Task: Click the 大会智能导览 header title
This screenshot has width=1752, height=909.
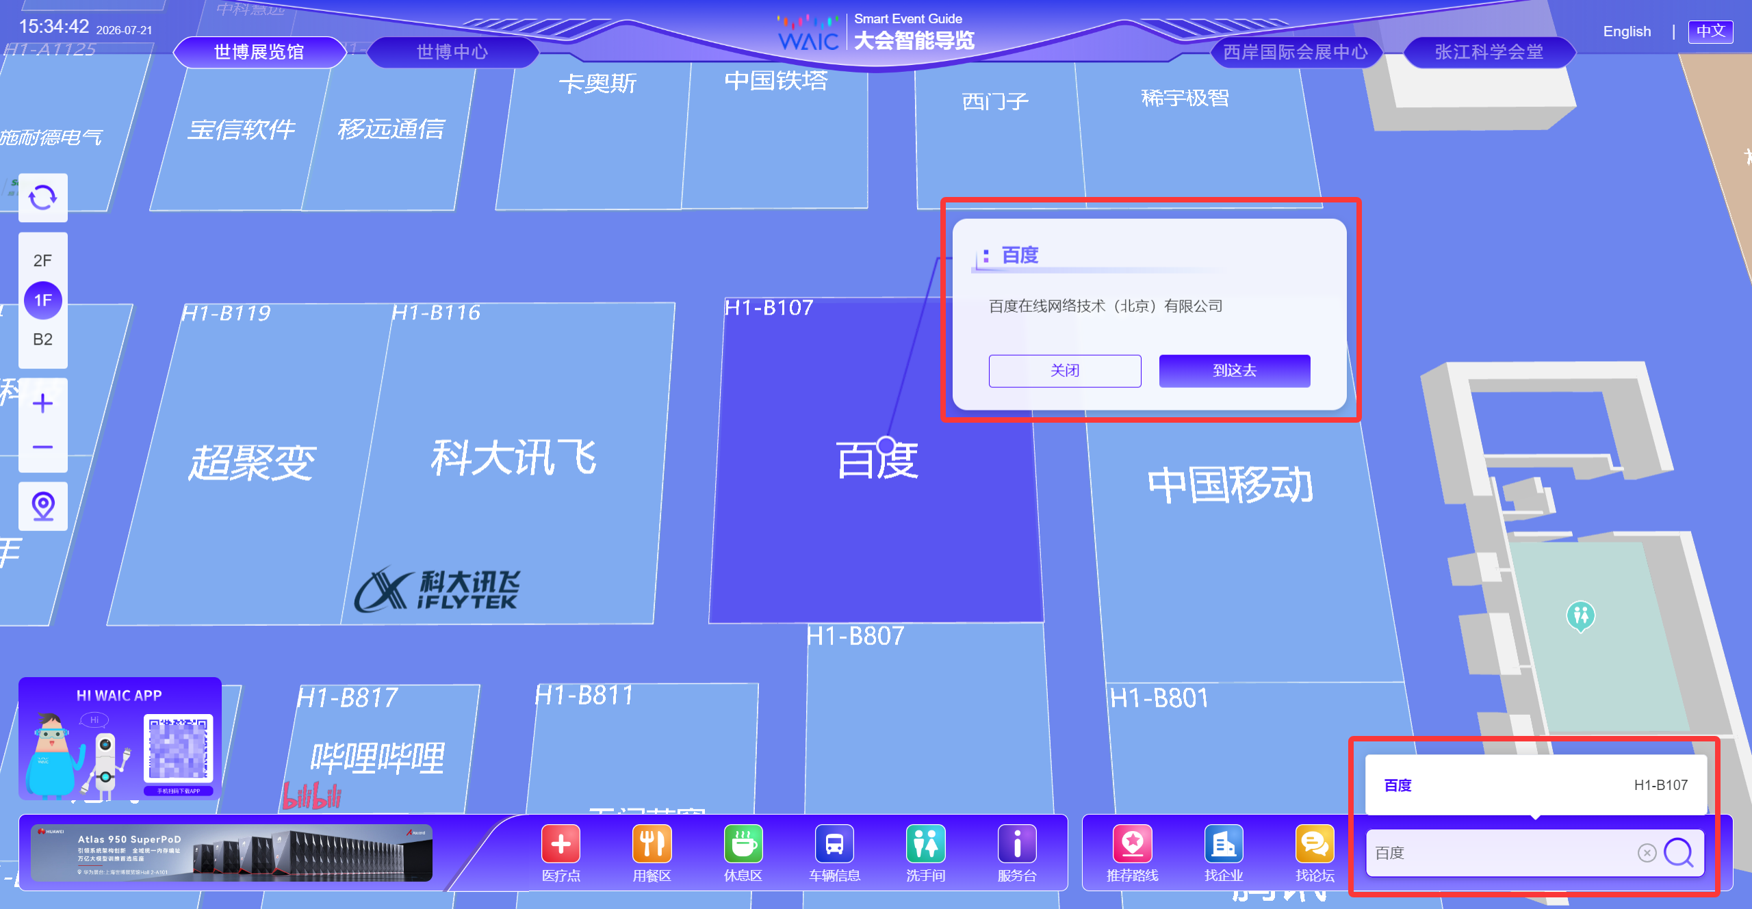Action: coord(914,40)
